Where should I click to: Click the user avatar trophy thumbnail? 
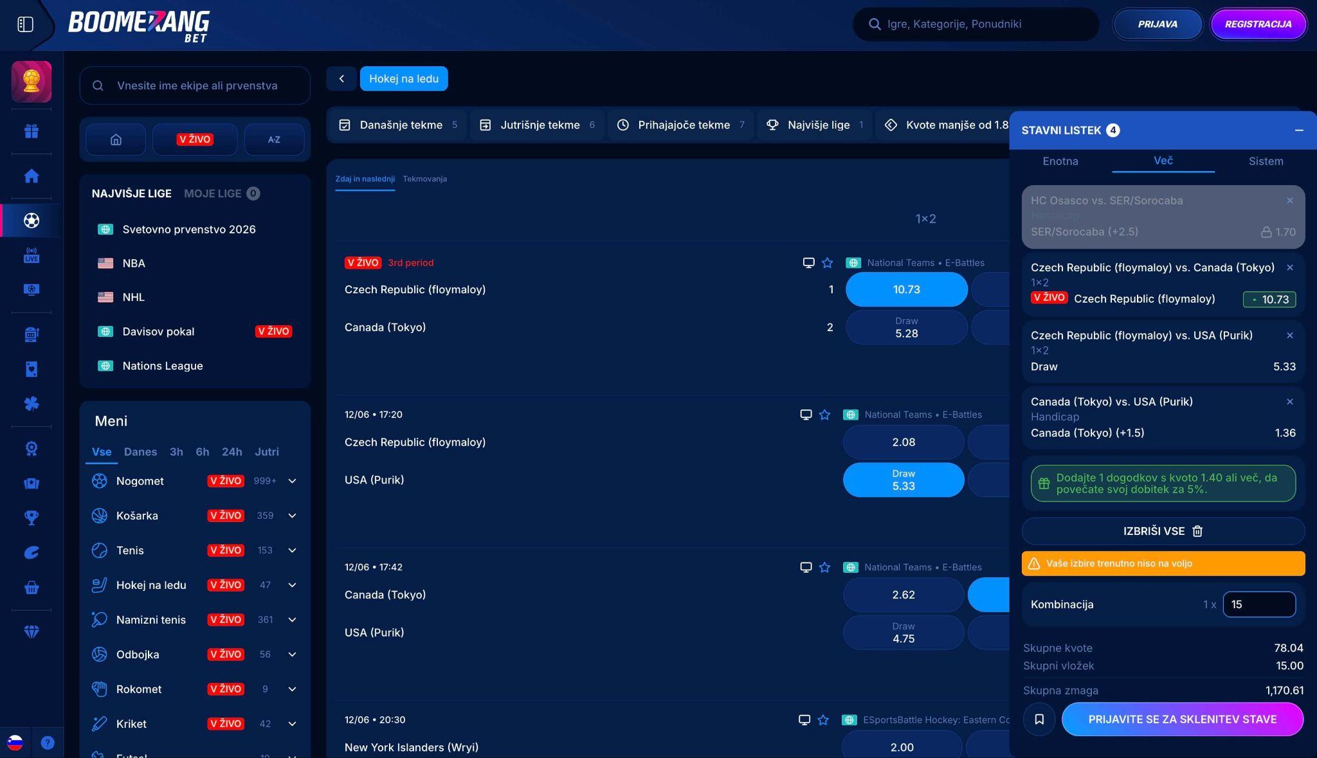(x=32, y=82)
